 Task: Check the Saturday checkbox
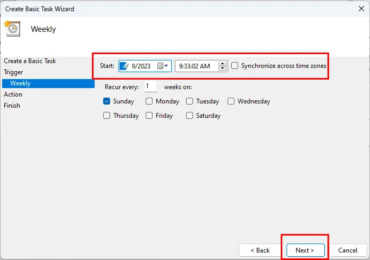189,116
